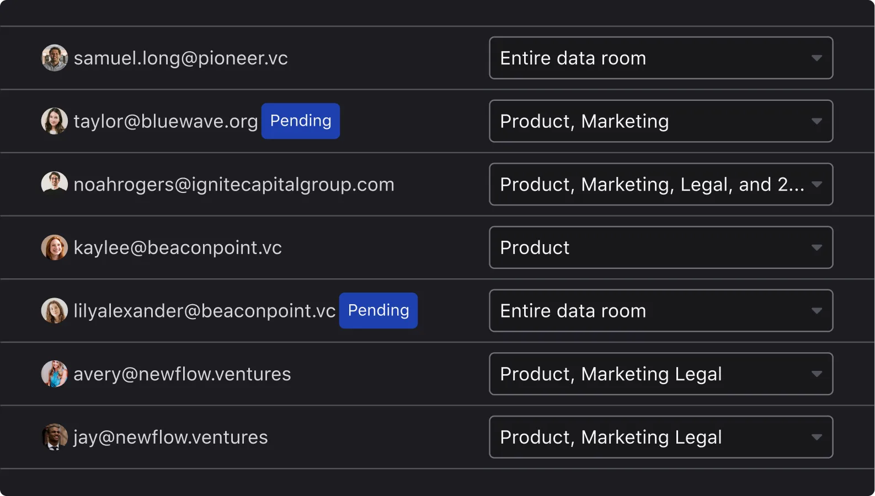
Task: Click taylor@bluewave.org profile avatar
Action: [55, 121]
